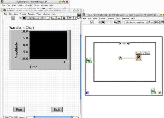Open the Block Diagram font dropdown
This screenshot has height=118, width=164.
point(136,22)
